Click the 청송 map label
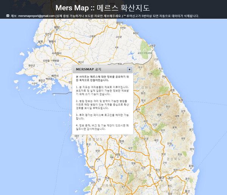 point(180,154)
